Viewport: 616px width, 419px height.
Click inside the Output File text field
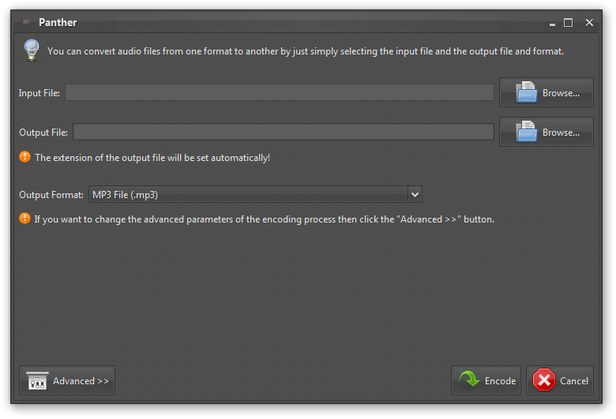point(283,133)
